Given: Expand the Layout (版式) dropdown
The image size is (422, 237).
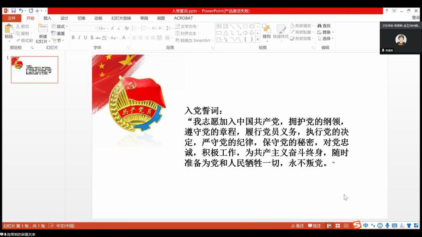Looking at the screenshot, I should [x=60, y=26].
